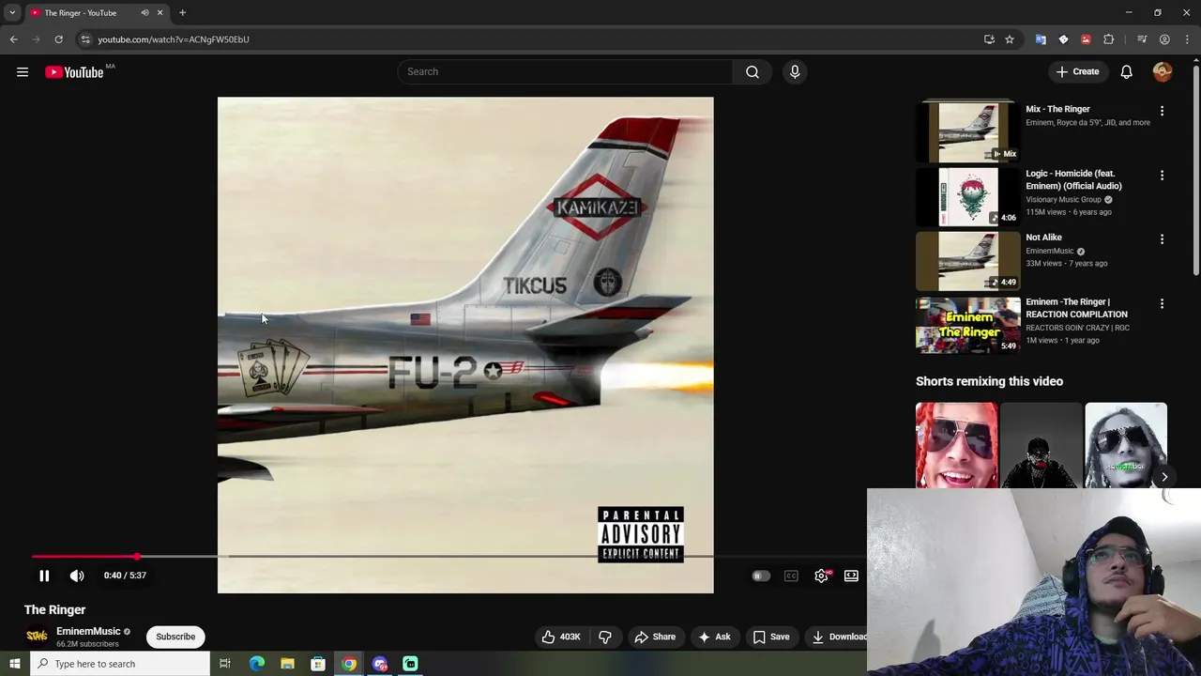This screenshot has width=1201, height=676.
Task: Toggle closed captions CC button
Action: (x=791, y=576)
